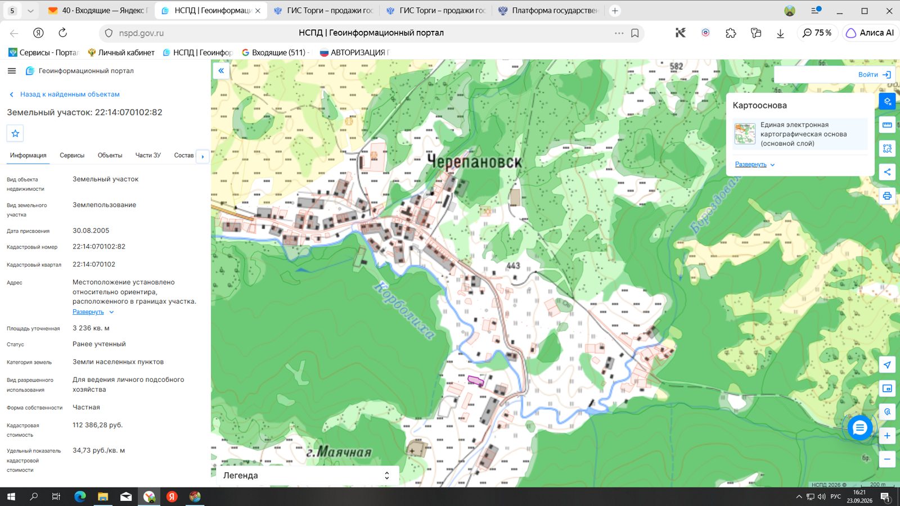Open the Части ЗУ tab
This screenshot has height=506, width=900.
point(148,155)
